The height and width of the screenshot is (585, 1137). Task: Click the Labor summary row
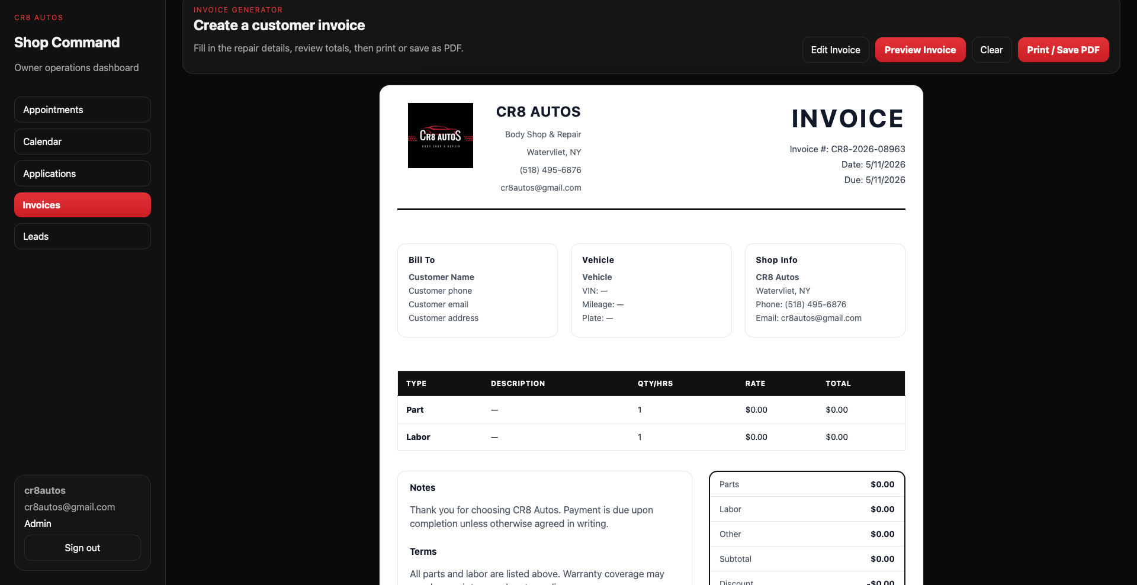(807, 509)
